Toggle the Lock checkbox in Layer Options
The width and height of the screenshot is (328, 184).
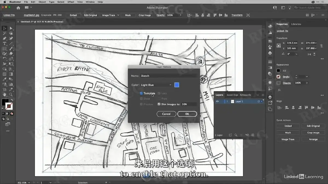coord(159,93)
